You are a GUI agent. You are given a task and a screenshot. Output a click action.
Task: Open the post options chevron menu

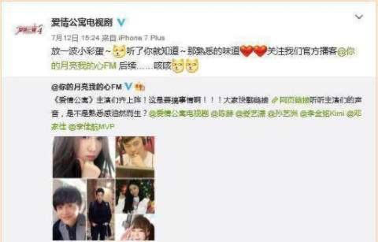click(359, 17)
